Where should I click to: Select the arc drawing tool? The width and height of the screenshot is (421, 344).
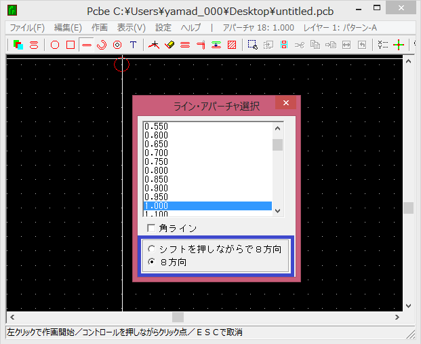click(x=102, y=45)
